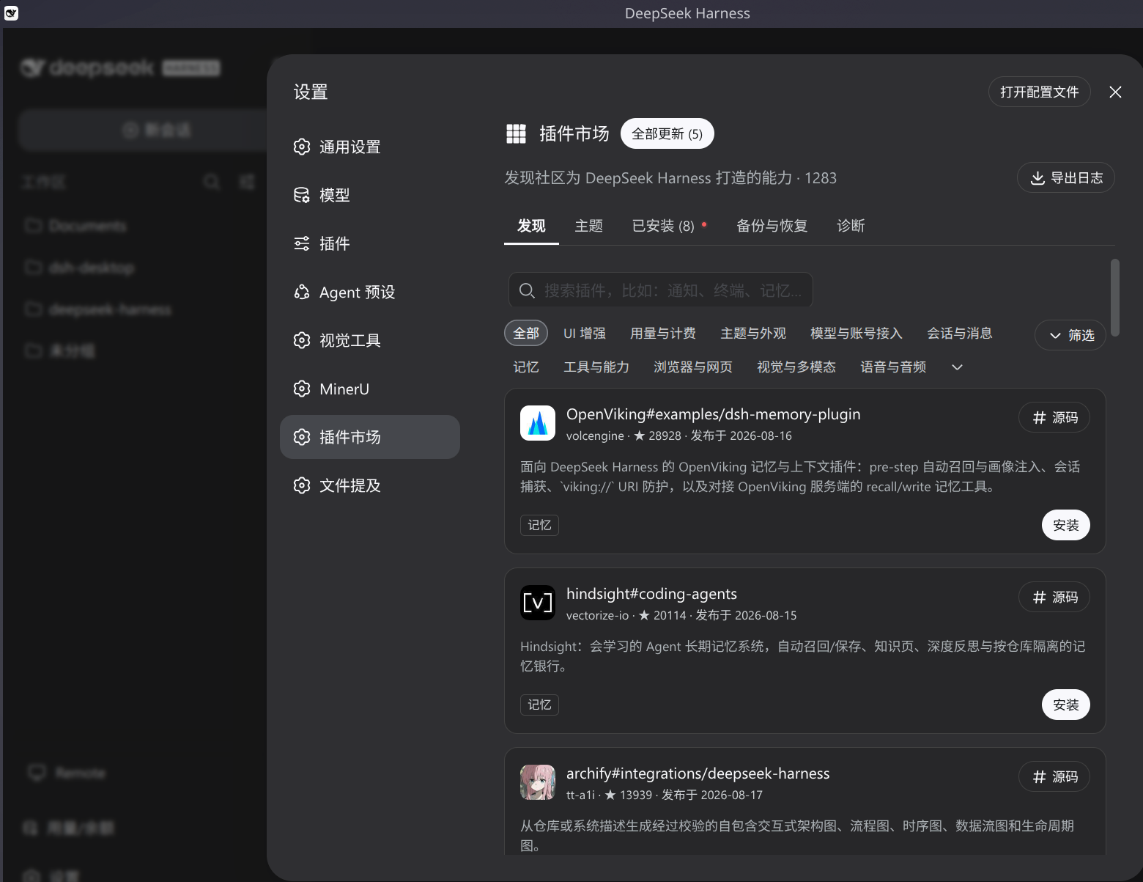Click the app icon in the title bar
Viewport: 1143px width, 882px height.
point(11,13)
